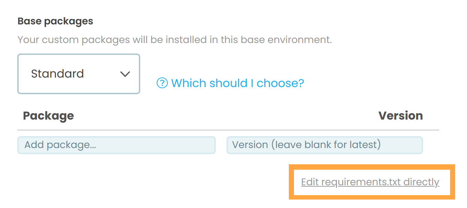Click the 'Add package...' placeholder text
Image resolution: width=467 pixels, height=208 pixels.
tap(60, 145)
